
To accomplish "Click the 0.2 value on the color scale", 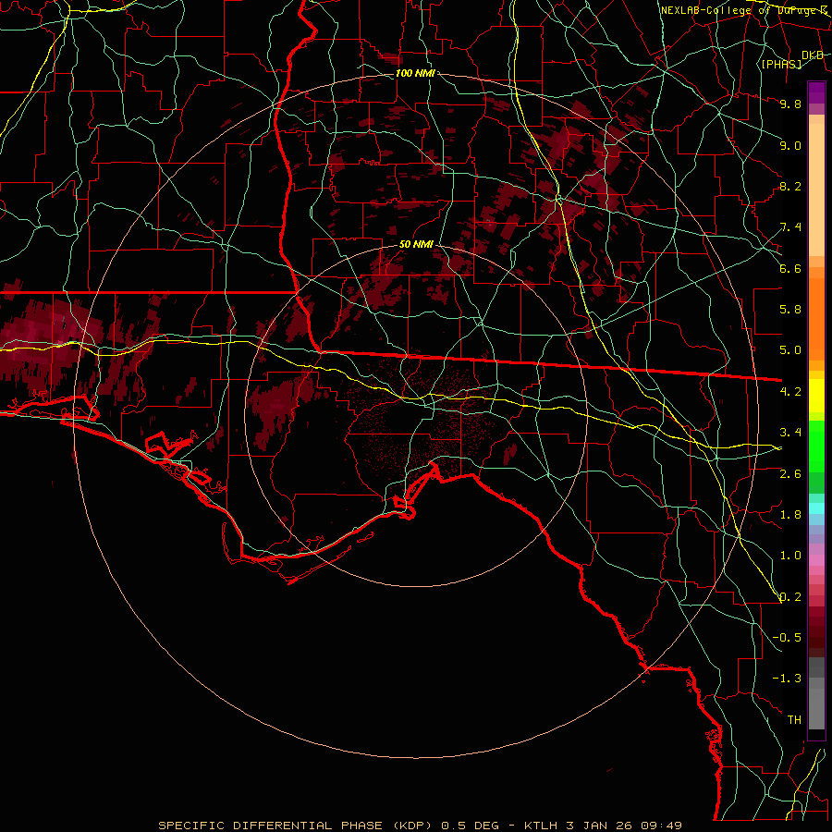I will [790, 596].
